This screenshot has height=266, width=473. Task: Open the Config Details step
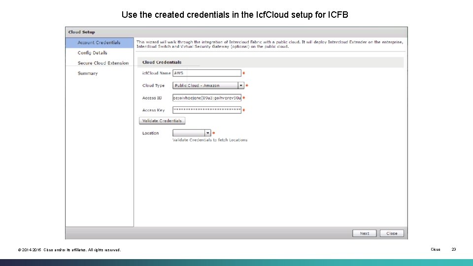(x=92, y=53)
